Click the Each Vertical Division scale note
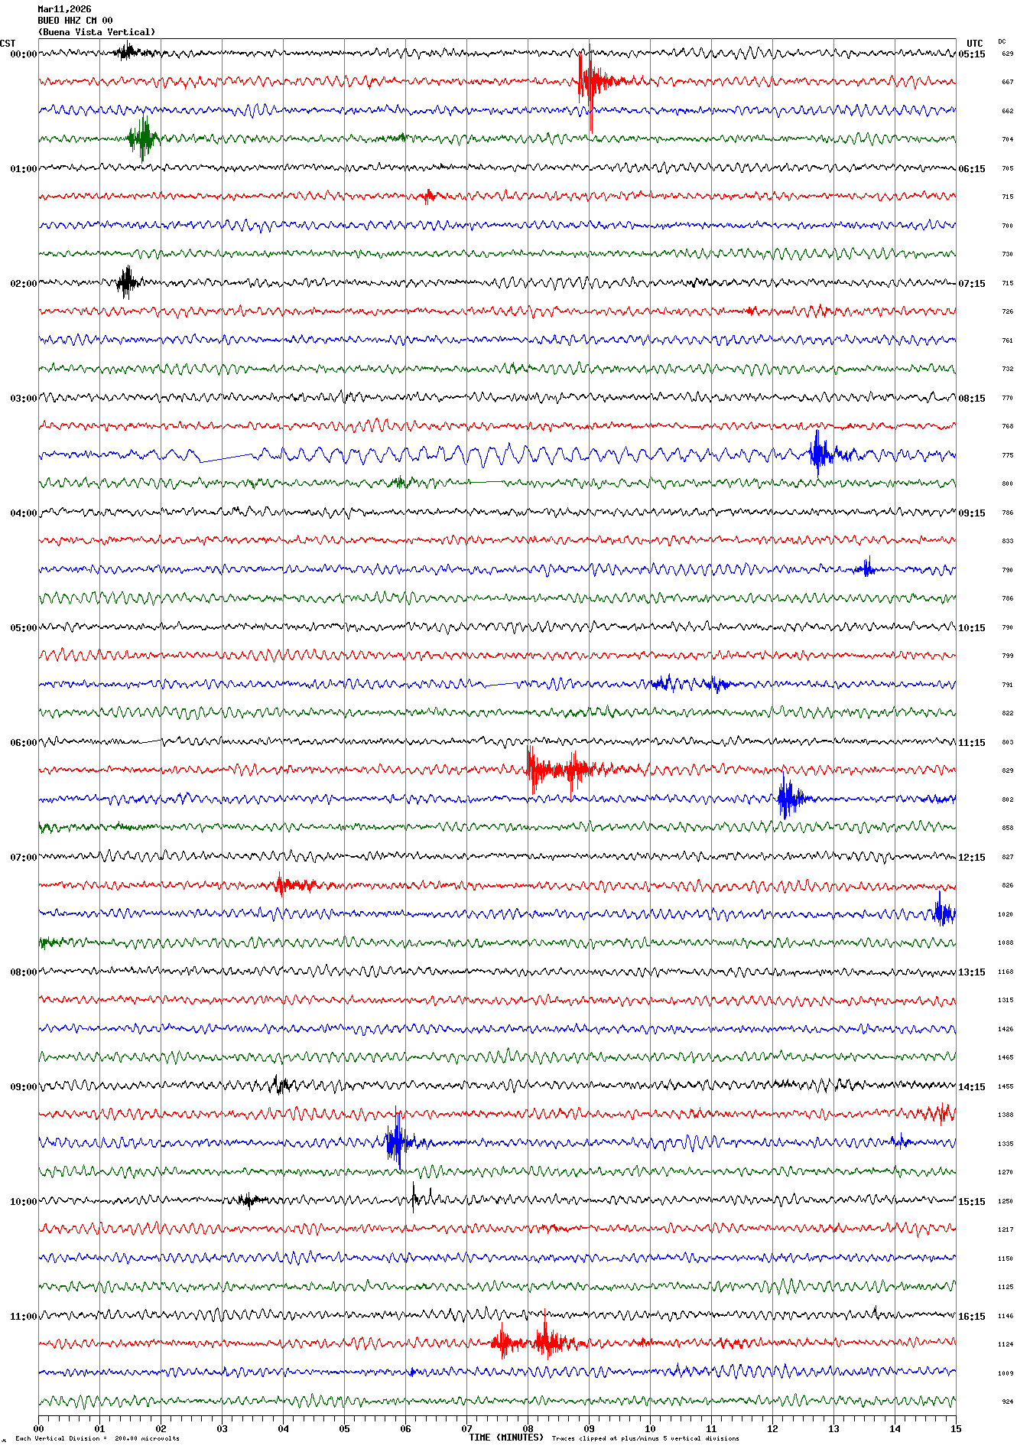The width and height of the screenshot is (1017, 1449). pyautogui.click(x=97, y=1438)
